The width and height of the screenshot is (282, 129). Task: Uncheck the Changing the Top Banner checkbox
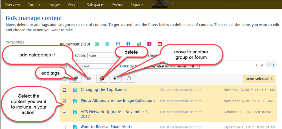[x=64, y=90]
